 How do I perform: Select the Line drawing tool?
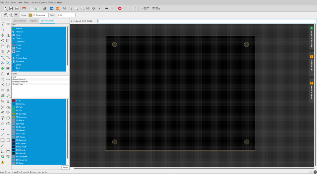tap(3, 135)
